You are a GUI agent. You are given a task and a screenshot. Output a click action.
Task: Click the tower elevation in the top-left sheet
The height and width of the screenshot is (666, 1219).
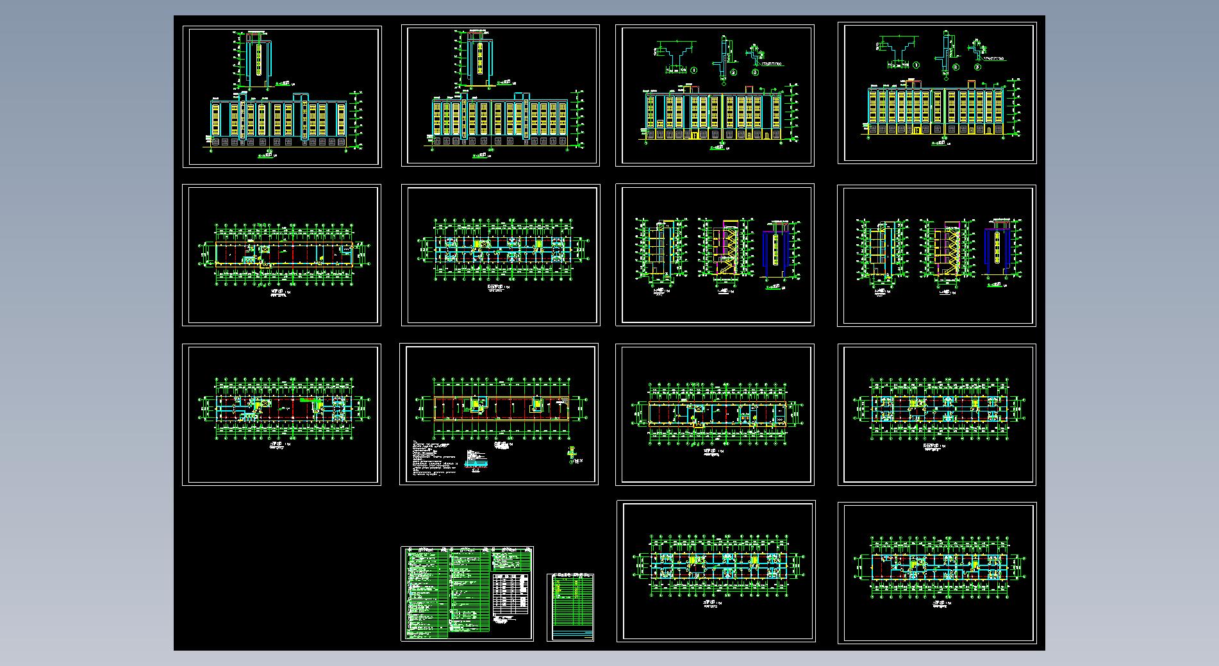tap(256, 62)
